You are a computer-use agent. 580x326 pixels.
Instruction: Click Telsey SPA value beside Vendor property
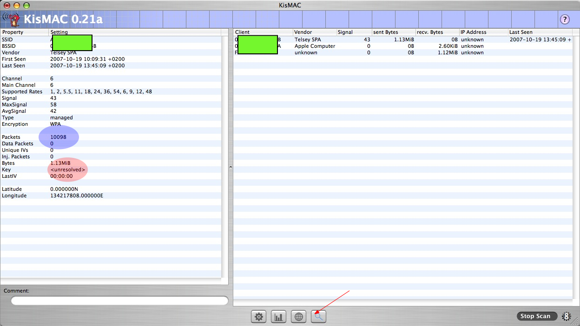coord(63,52)
